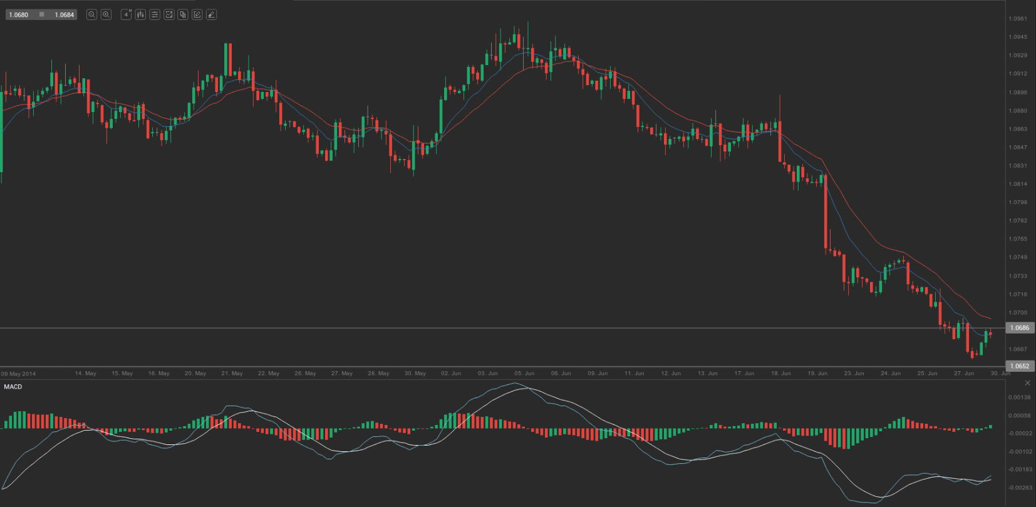Click the 1.0652 price marker on axis
This screenshot has width=1036, height=507.
click(1020, 366)
